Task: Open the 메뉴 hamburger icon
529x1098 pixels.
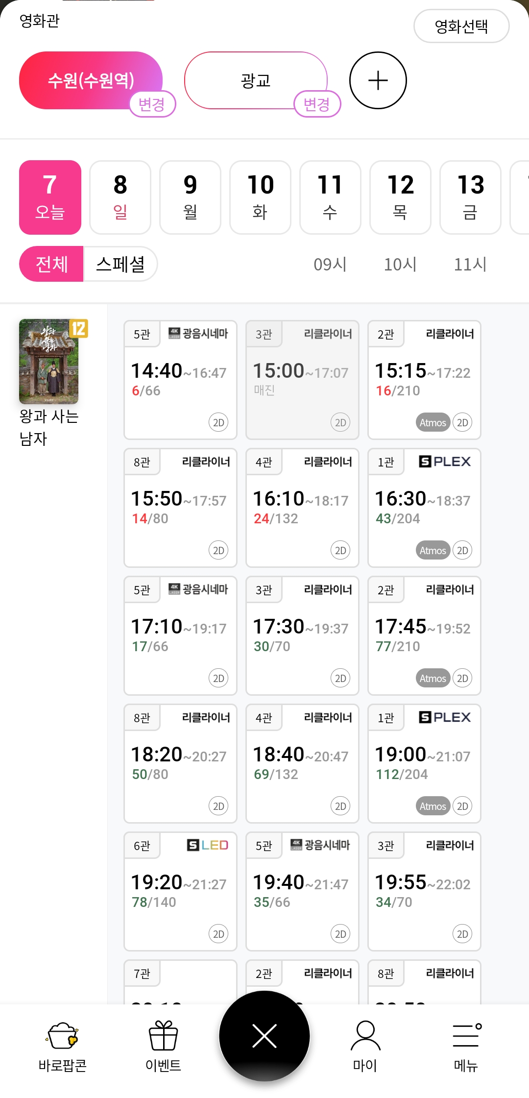Action: tap(466, 1036)
